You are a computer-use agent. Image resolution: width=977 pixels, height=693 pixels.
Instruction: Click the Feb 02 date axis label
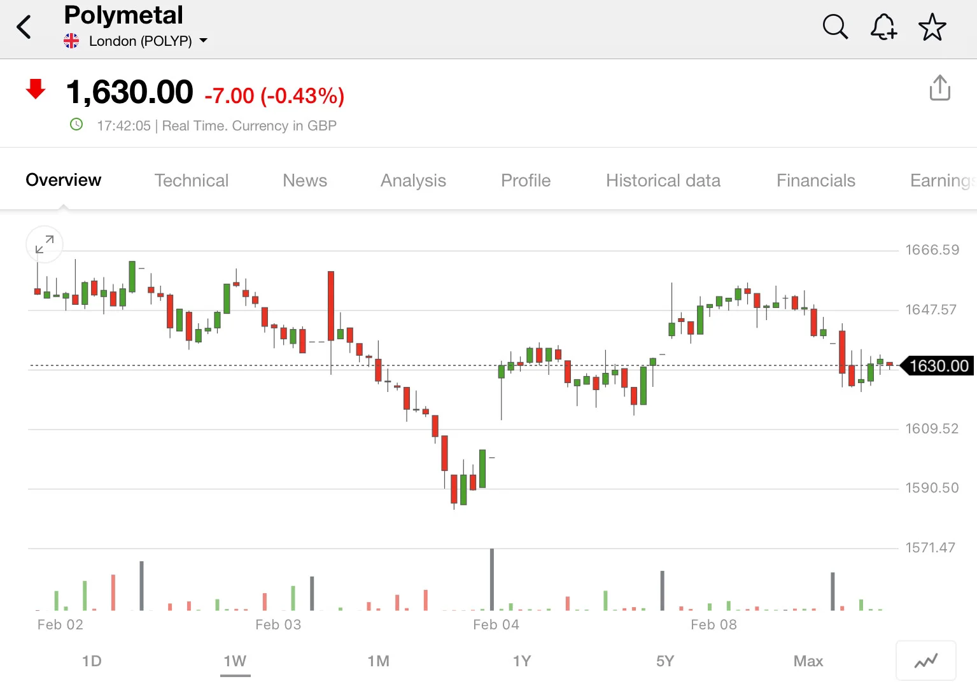(60, 625)
